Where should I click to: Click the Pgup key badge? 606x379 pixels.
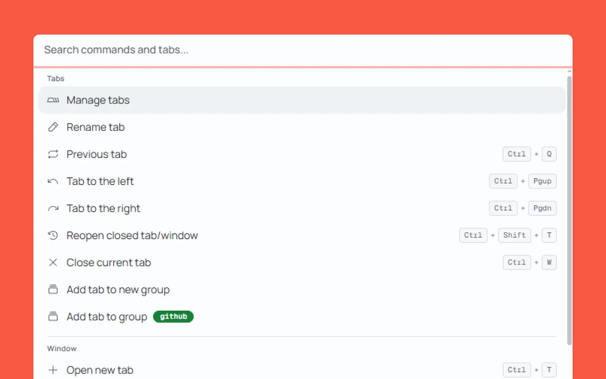(x=542, y=181)
